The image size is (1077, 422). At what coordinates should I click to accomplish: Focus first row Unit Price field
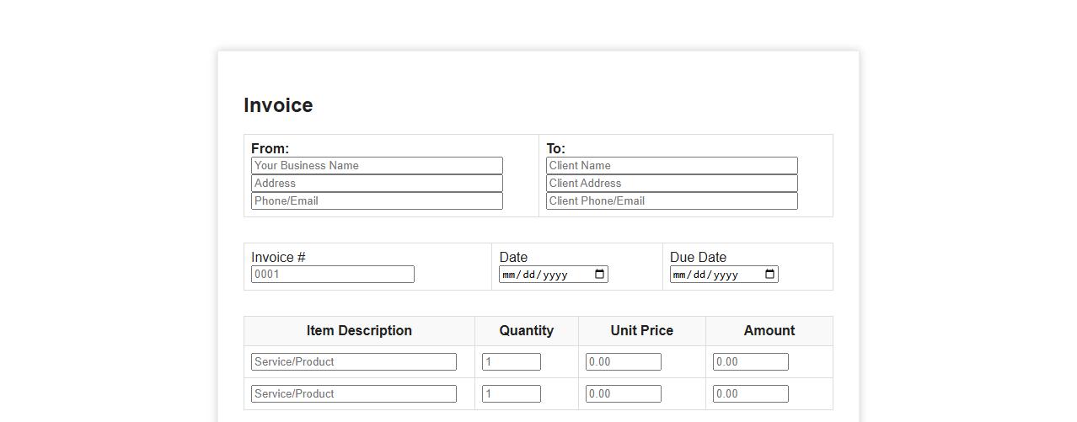624,361
